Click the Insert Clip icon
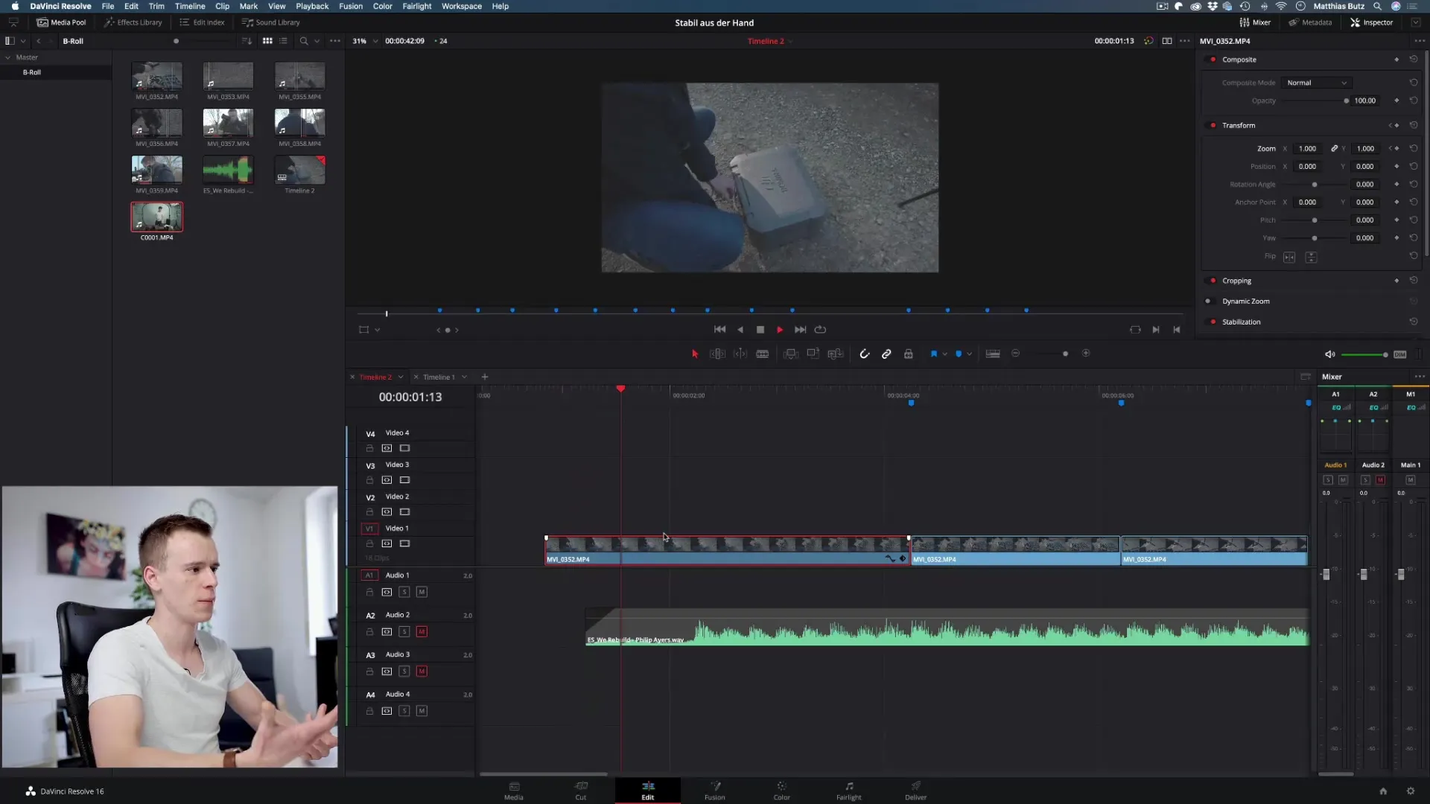This screenshot has width=1430, height=804. pos(791,354)
